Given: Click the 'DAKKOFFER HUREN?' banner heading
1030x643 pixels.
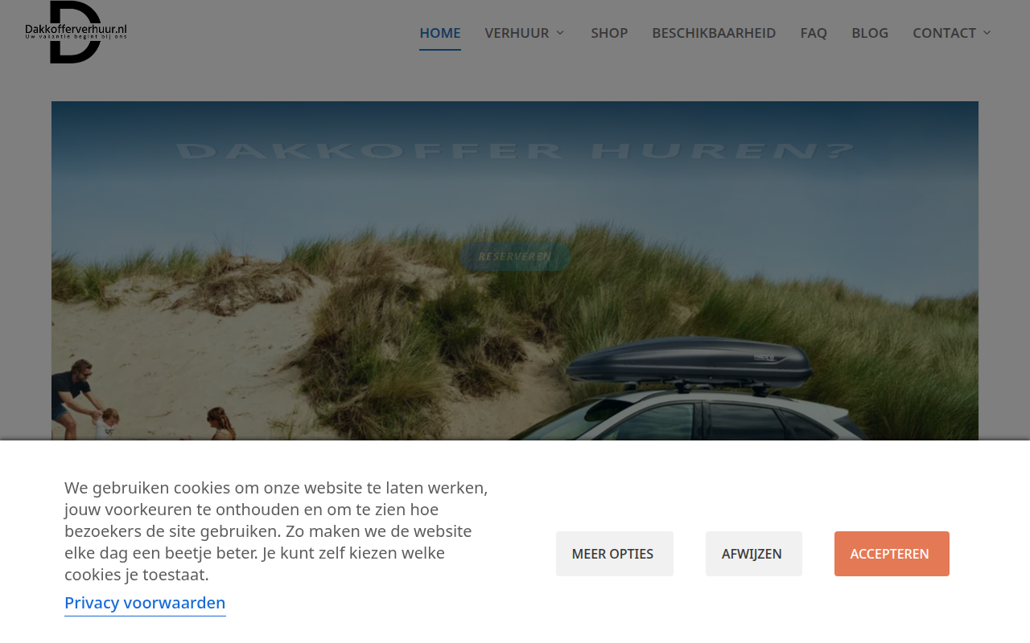Looking at the screenshot, I should point(515,151).
